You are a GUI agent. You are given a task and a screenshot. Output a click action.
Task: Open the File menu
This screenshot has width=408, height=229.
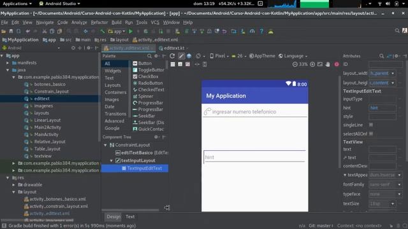(4, 23)
